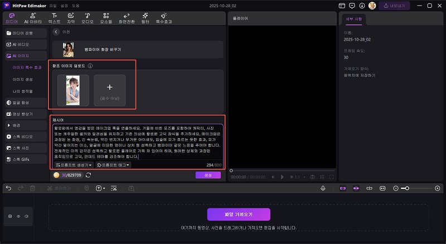
Task: Step back one frame in player
Action: [273, 177]
